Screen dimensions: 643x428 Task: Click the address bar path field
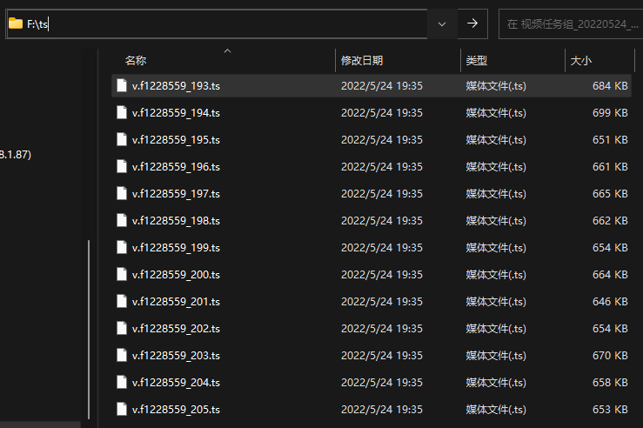tap(217, 24)
